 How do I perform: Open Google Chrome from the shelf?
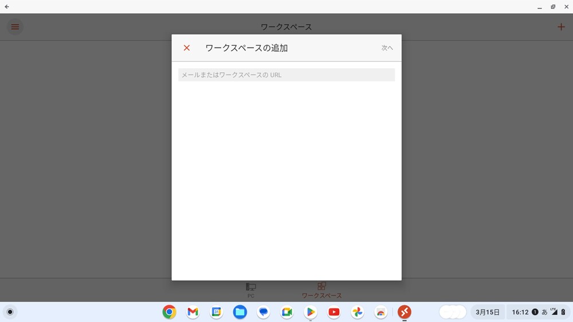tap(169, 312)
